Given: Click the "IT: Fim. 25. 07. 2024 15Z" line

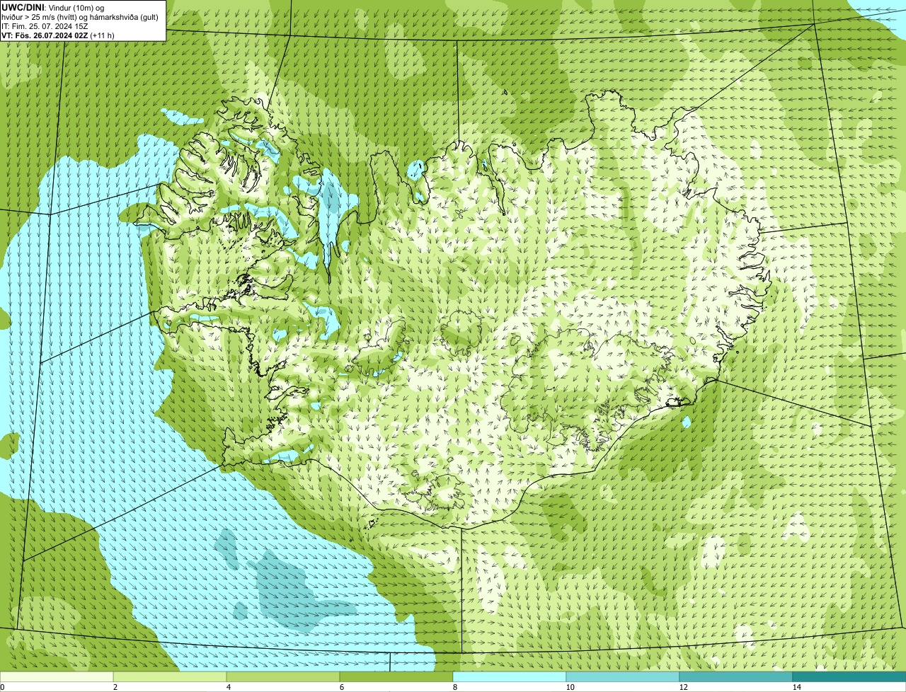Looking at the screenshot, I should pyautogui.click(x=45, y=25).
